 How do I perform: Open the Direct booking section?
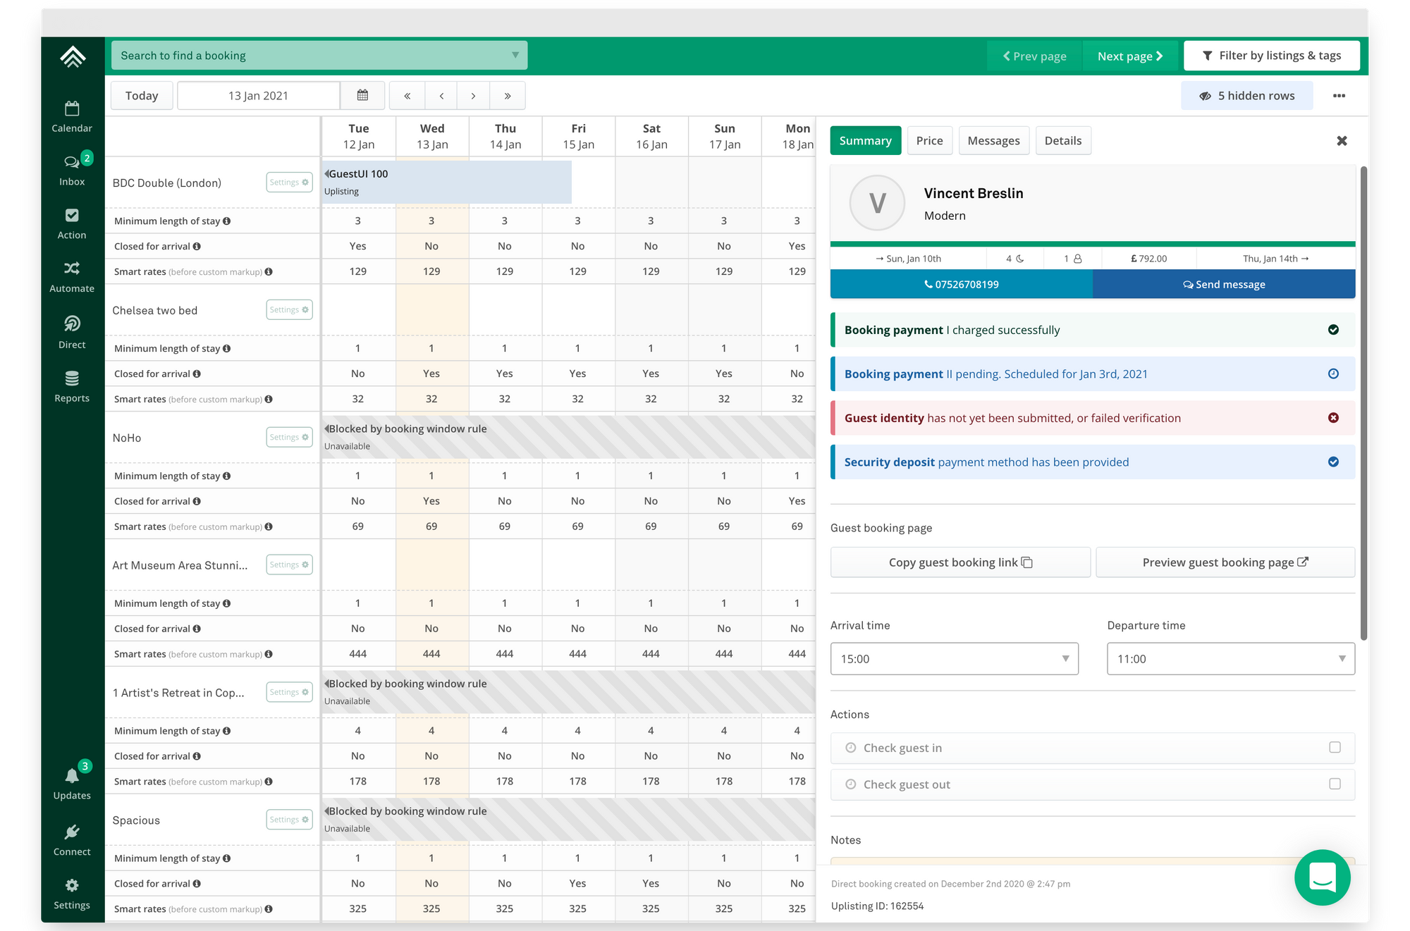click(x=72, y=331)
